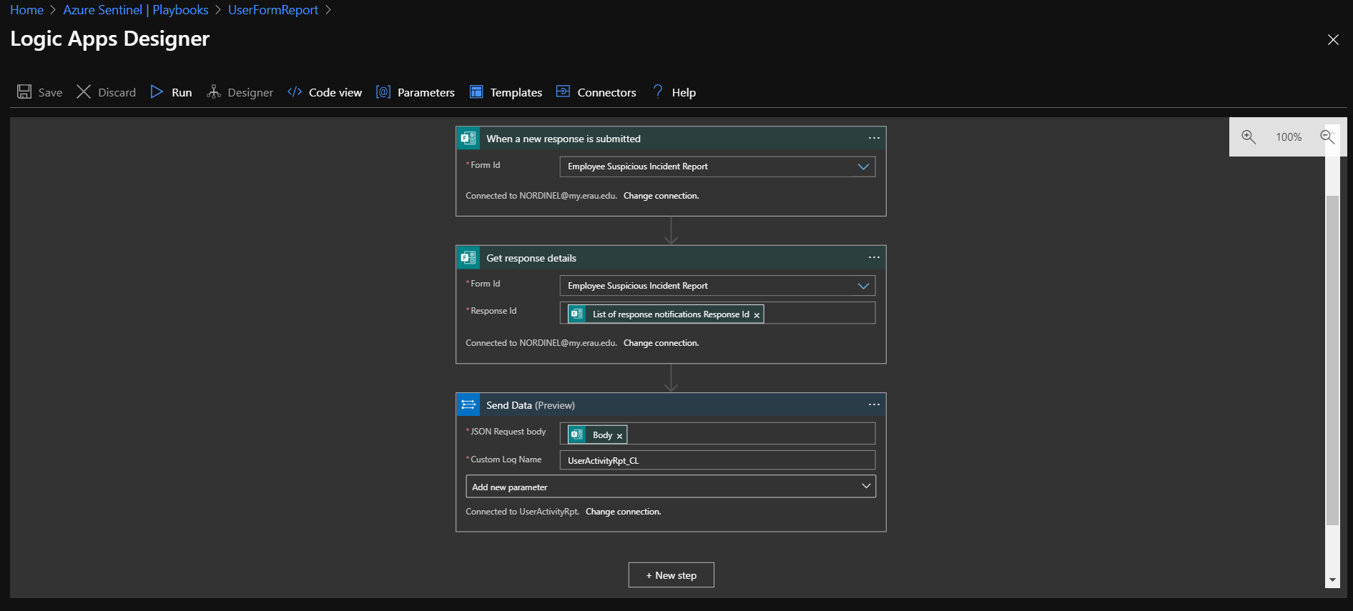The width and height of the screenshot is (1353, 611).
Task: Zoom out the designer canvas
Action: coord(1327,136)
